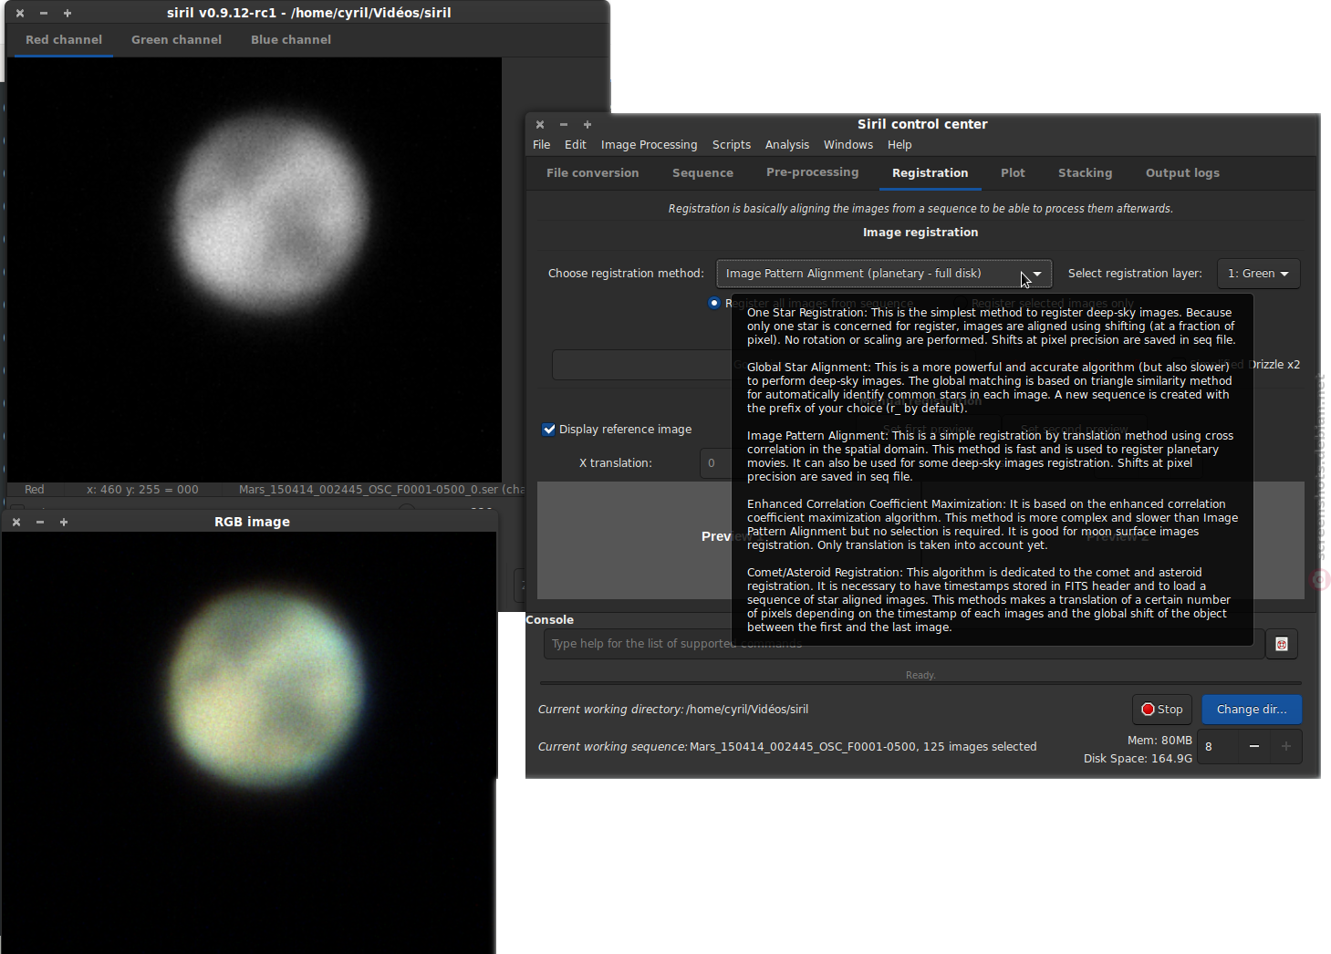This screenshot has height=954, width=1331.
Task: Select the Green channel tab
Action: coord(176,40)
